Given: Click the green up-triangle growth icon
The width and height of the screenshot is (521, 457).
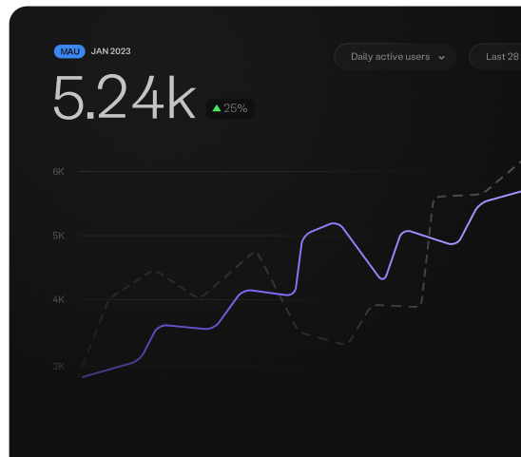Looking at the screenshot, I should point(217,108).
